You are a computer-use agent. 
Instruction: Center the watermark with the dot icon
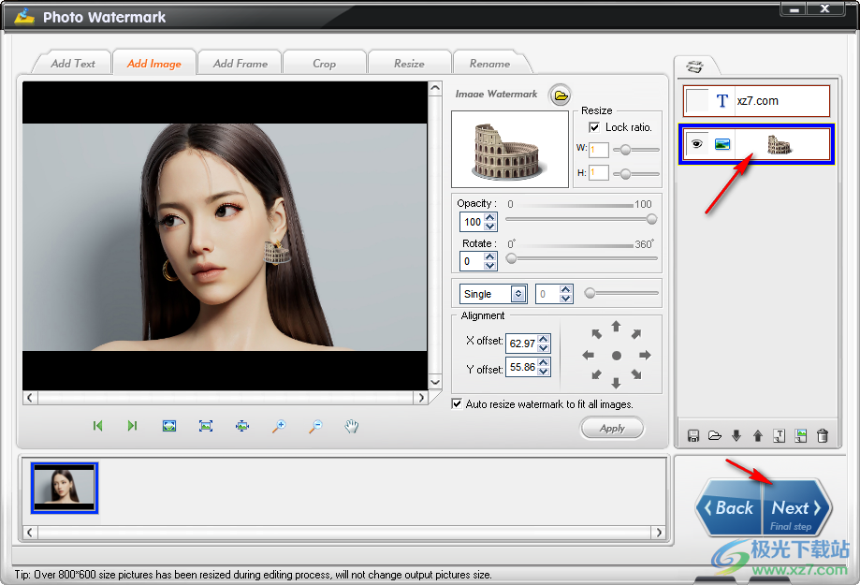click(617, 356)
